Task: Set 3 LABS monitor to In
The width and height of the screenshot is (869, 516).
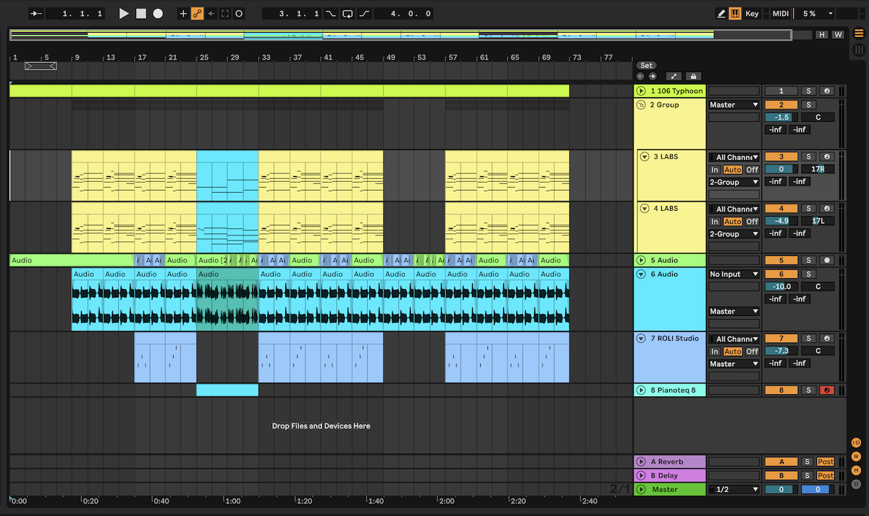Action: tap(715, 170)
